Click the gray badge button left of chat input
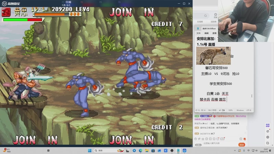This screenshot has width=274, height=154. pos(198,145)
